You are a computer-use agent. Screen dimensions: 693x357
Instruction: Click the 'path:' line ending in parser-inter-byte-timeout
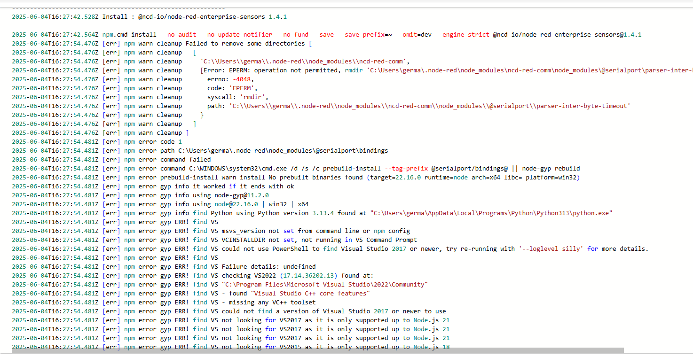pyautogui.click(x=418, y=106)
